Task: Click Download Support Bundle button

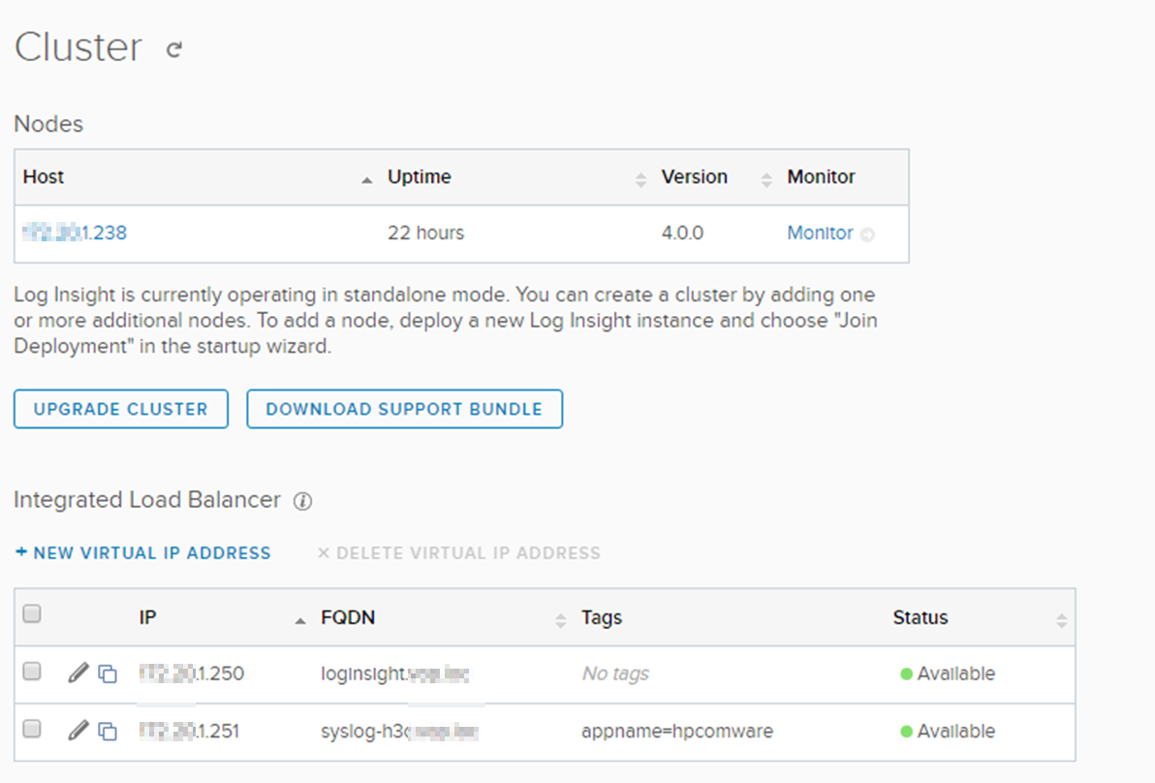Action: click(404, 409)
